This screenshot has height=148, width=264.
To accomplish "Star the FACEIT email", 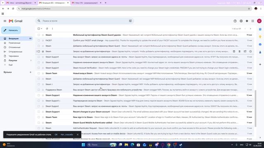I will [x=43, y=40].
